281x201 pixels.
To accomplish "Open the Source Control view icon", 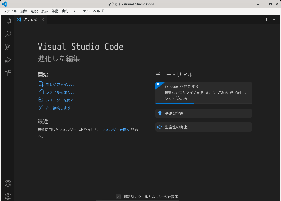I will point(8,47).
